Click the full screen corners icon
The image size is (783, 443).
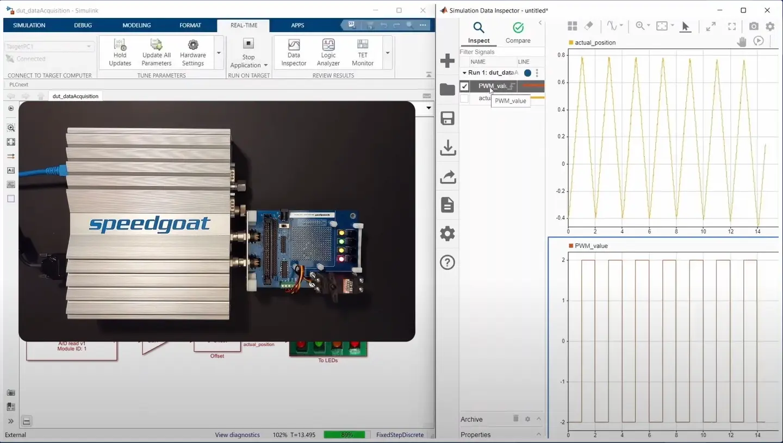(732, 26)
